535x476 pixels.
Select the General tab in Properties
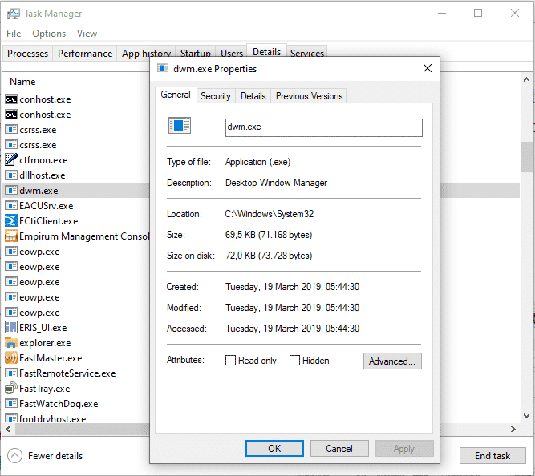(176, 95)
